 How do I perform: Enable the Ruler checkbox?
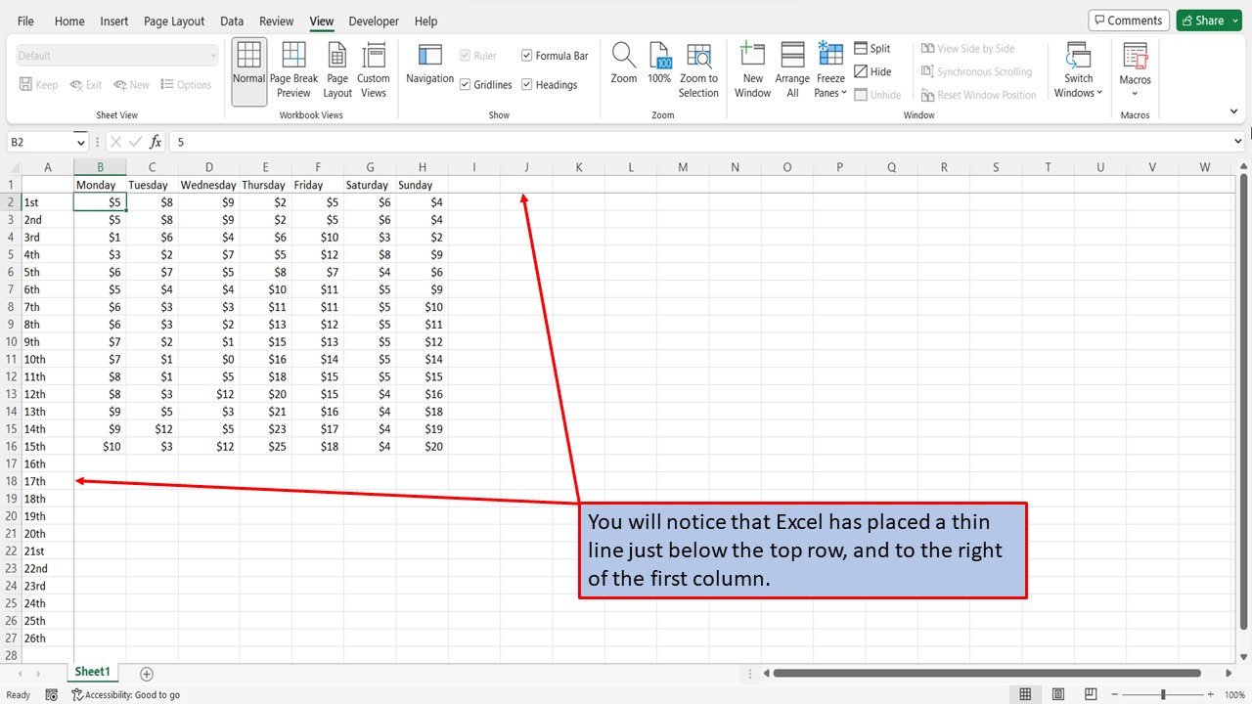[x=466, y=56]
